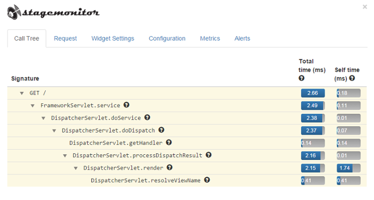374x200 pixels.
Task: Click the 2.38 total time value
Action: (x=312, y=118)
